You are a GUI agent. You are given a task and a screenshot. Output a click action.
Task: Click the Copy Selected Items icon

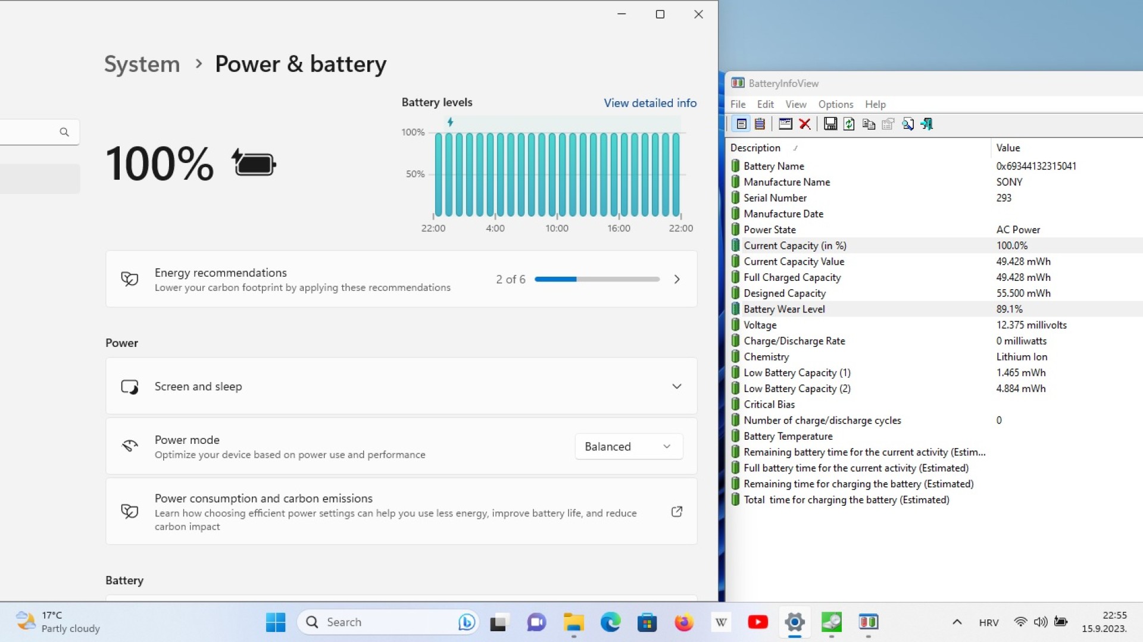click(869, 124)
